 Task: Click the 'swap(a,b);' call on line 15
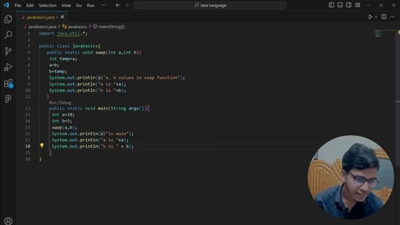[x=64, y=127]
